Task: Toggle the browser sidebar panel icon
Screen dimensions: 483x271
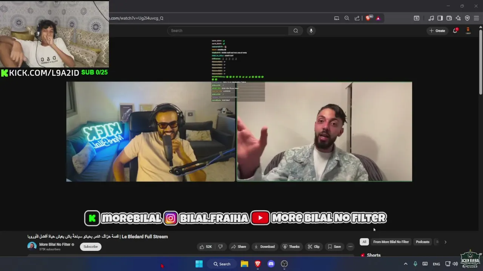Action: tap(440, 18)
